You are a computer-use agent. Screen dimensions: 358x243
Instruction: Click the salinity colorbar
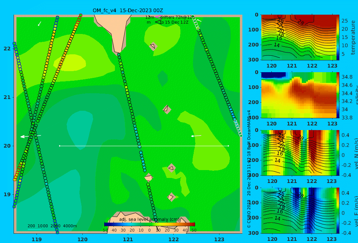pyautogui.click(x=338, y=95)
